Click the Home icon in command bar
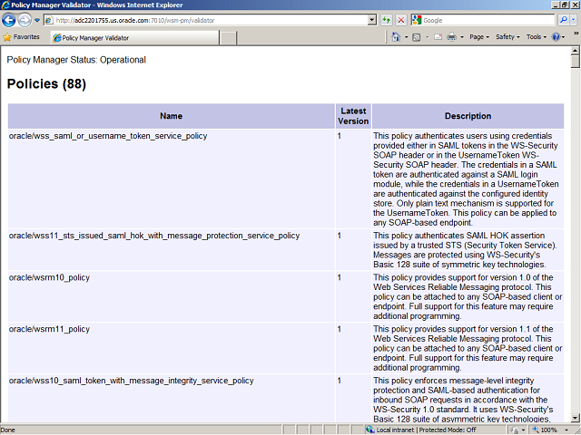Viewport: 581px width, 435px height. tap(397, 37)
